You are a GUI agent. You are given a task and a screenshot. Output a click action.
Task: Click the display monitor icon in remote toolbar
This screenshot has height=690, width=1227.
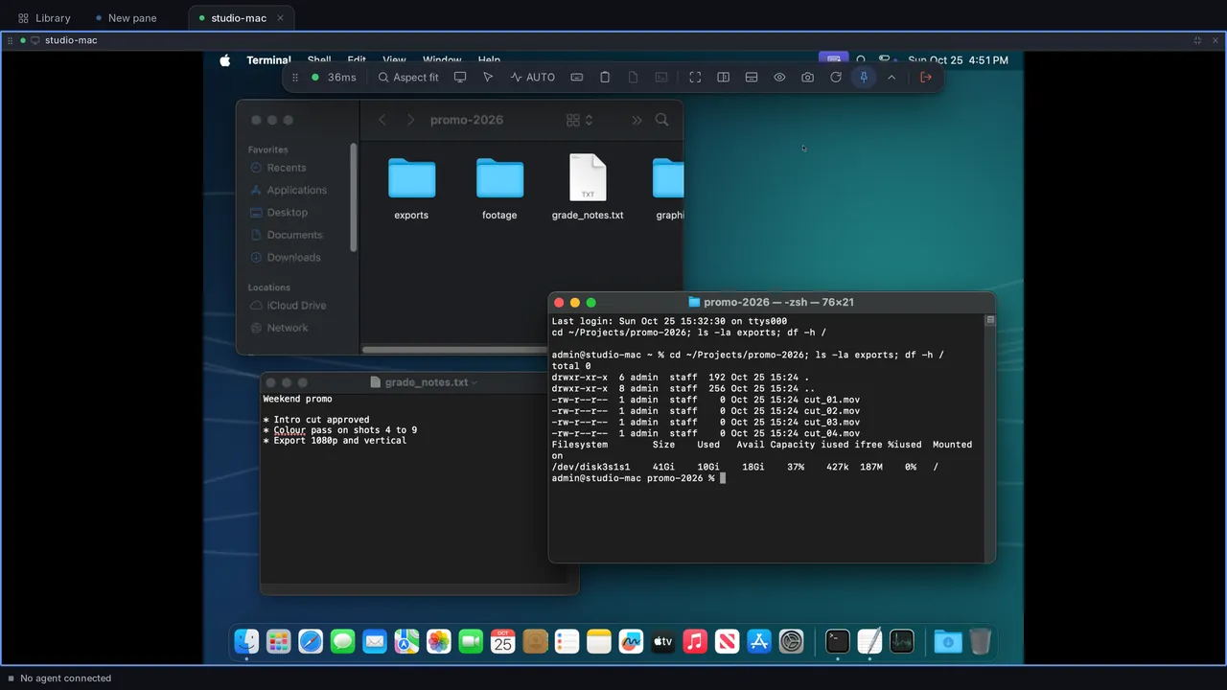[460, 78]
